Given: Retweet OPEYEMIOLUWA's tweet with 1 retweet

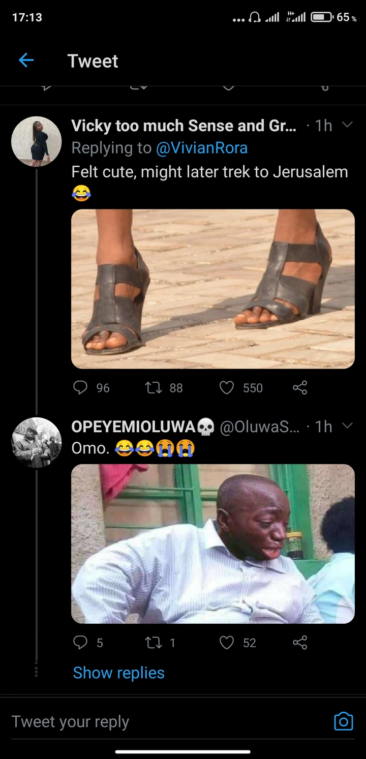Looking at the screenshot, I should (152, 643).
